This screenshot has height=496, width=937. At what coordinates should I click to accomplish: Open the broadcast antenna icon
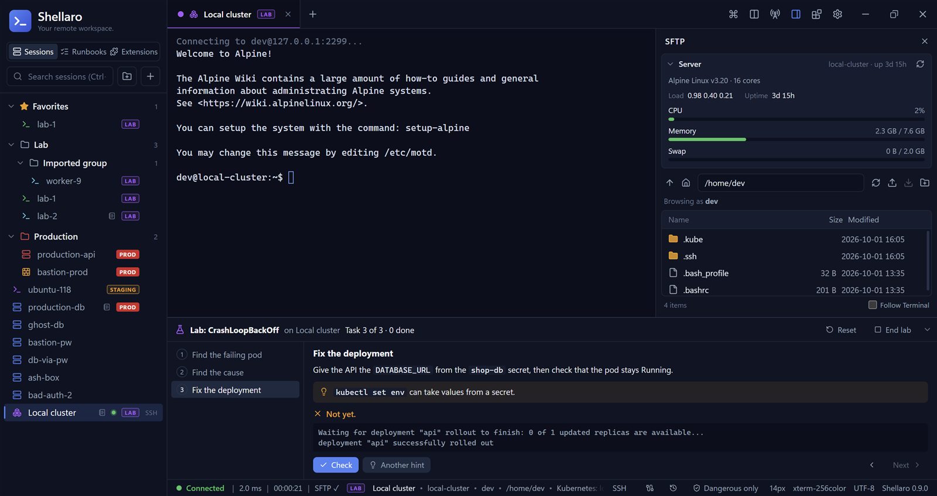coord(775,14)
